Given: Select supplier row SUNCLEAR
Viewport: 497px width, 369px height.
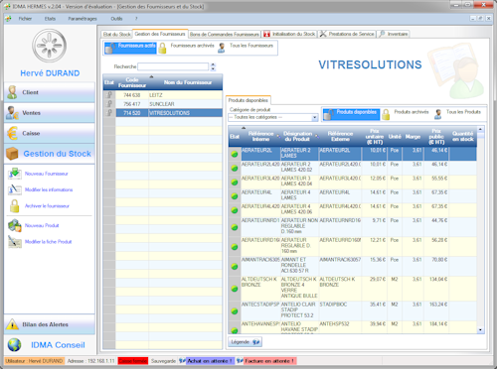Looking at the screenshot, I should coord(163,104).
